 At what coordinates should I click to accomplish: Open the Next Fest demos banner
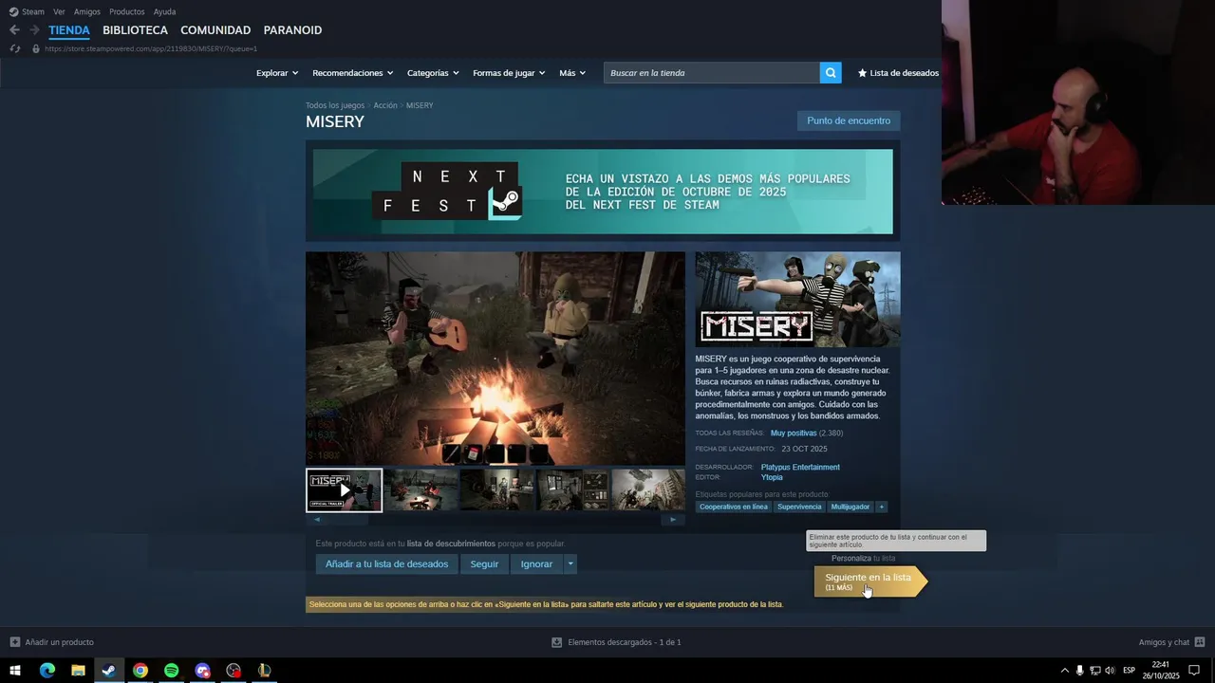point(603,192)
